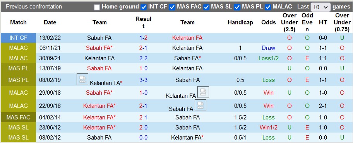Click the Win1/2 odds value
Screen dimensions: 353x143
pyautogui.click(x=269, y=128)
